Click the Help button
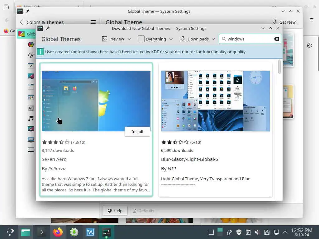This screenshot has height=239, width=319. 115,211
